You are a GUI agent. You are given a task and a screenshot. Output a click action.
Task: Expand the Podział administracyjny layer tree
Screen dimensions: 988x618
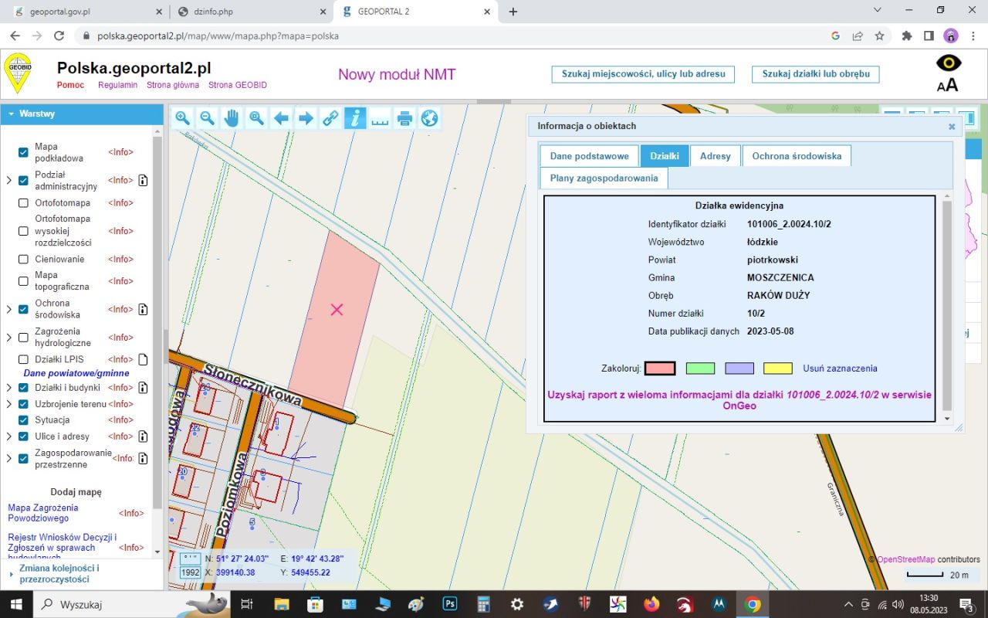click(x=9, y=181)
